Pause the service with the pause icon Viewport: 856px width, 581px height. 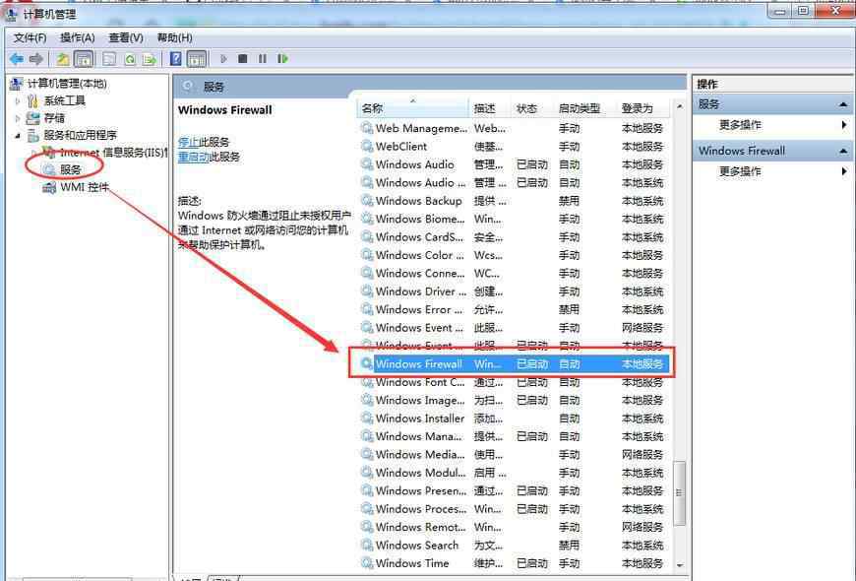pos(263,59)
